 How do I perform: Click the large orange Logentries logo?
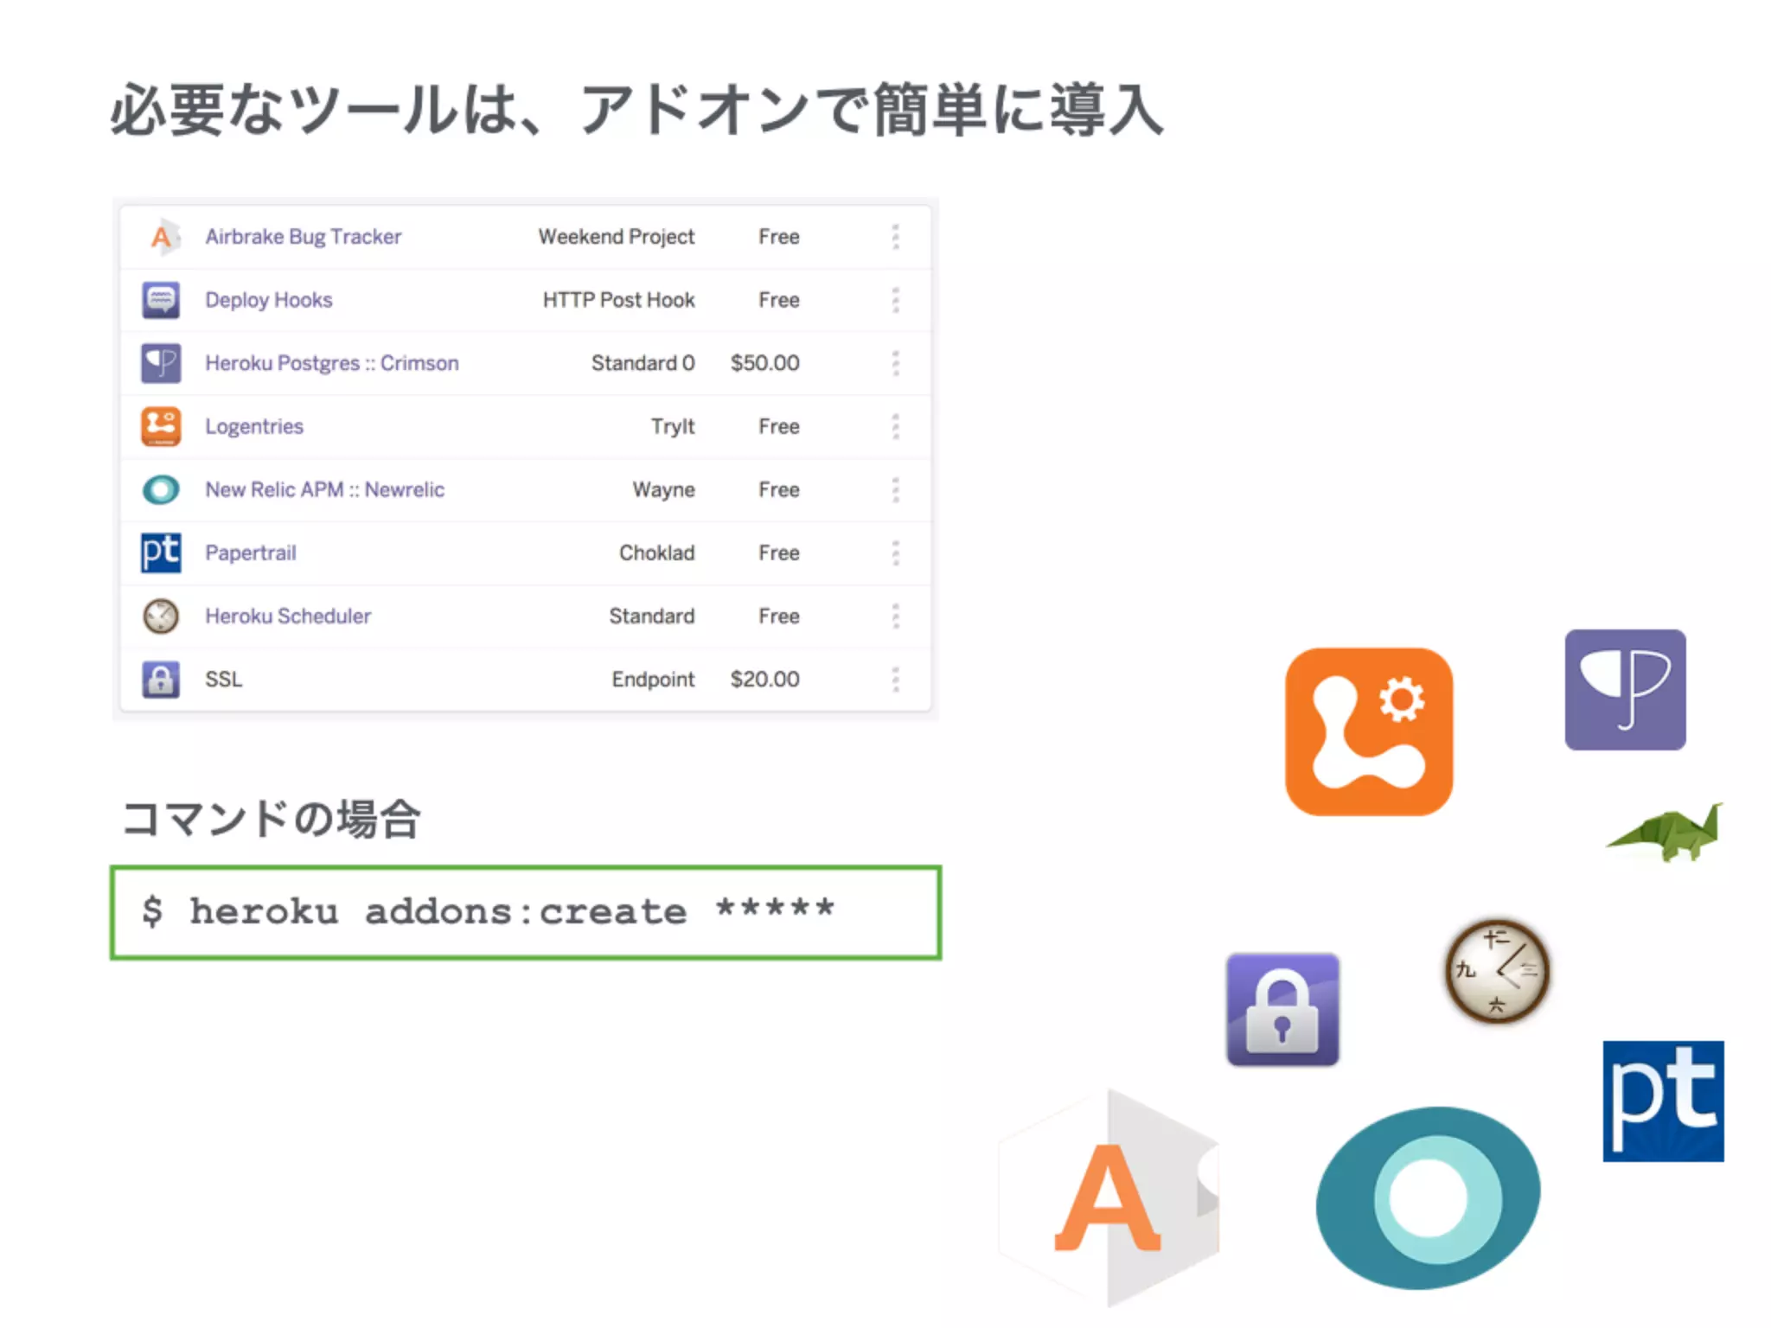[x=1369, y=731]
